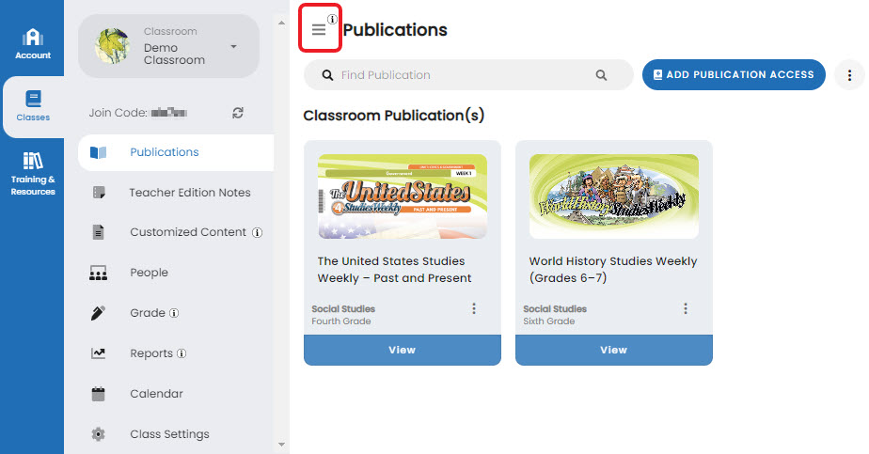This screenshot has height=454, width=869.
Task: Open options for The United States Studies Weekly card
Action: pos(474,308)
